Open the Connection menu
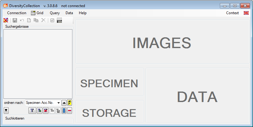Screen dimensions: 253x127 (17, 13)
